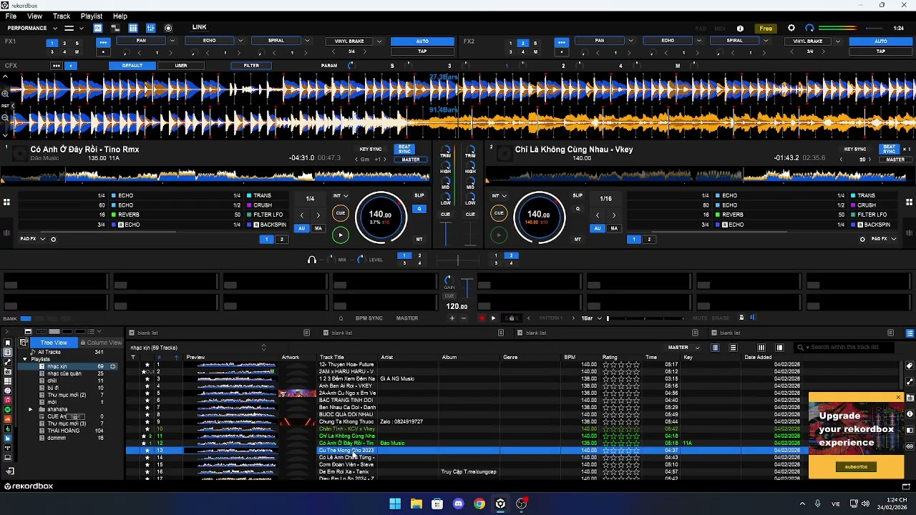Toggle the FX panel icon
The height and width of the screenshot is (515, 916).
click(x=97, y=28)
